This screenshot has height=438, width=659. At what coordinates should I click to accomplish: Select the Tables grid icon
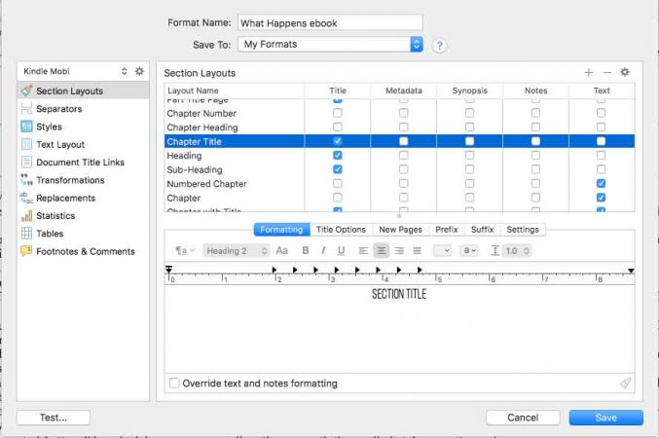tap(26, 234)
